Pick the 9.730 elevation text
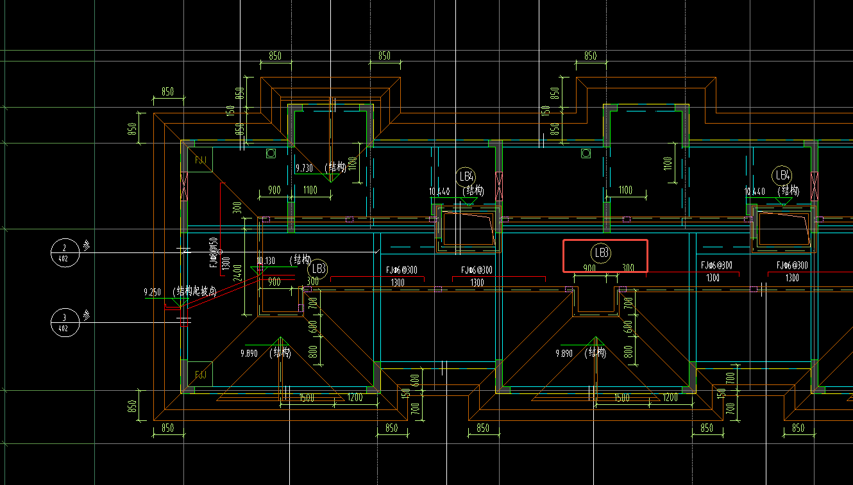Screen dimensions: 853x485 [304, 168]
